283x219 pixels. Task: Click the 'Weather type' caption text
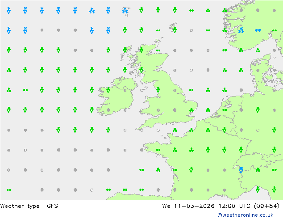click(20, 206)
